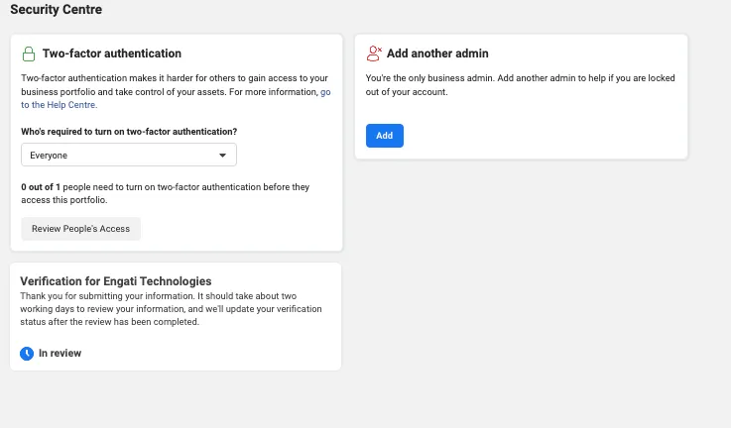Image resolution: width=731 pixels, height=428 pixels.
Task: Click the Security Centre heading
Action: (56, 9)
